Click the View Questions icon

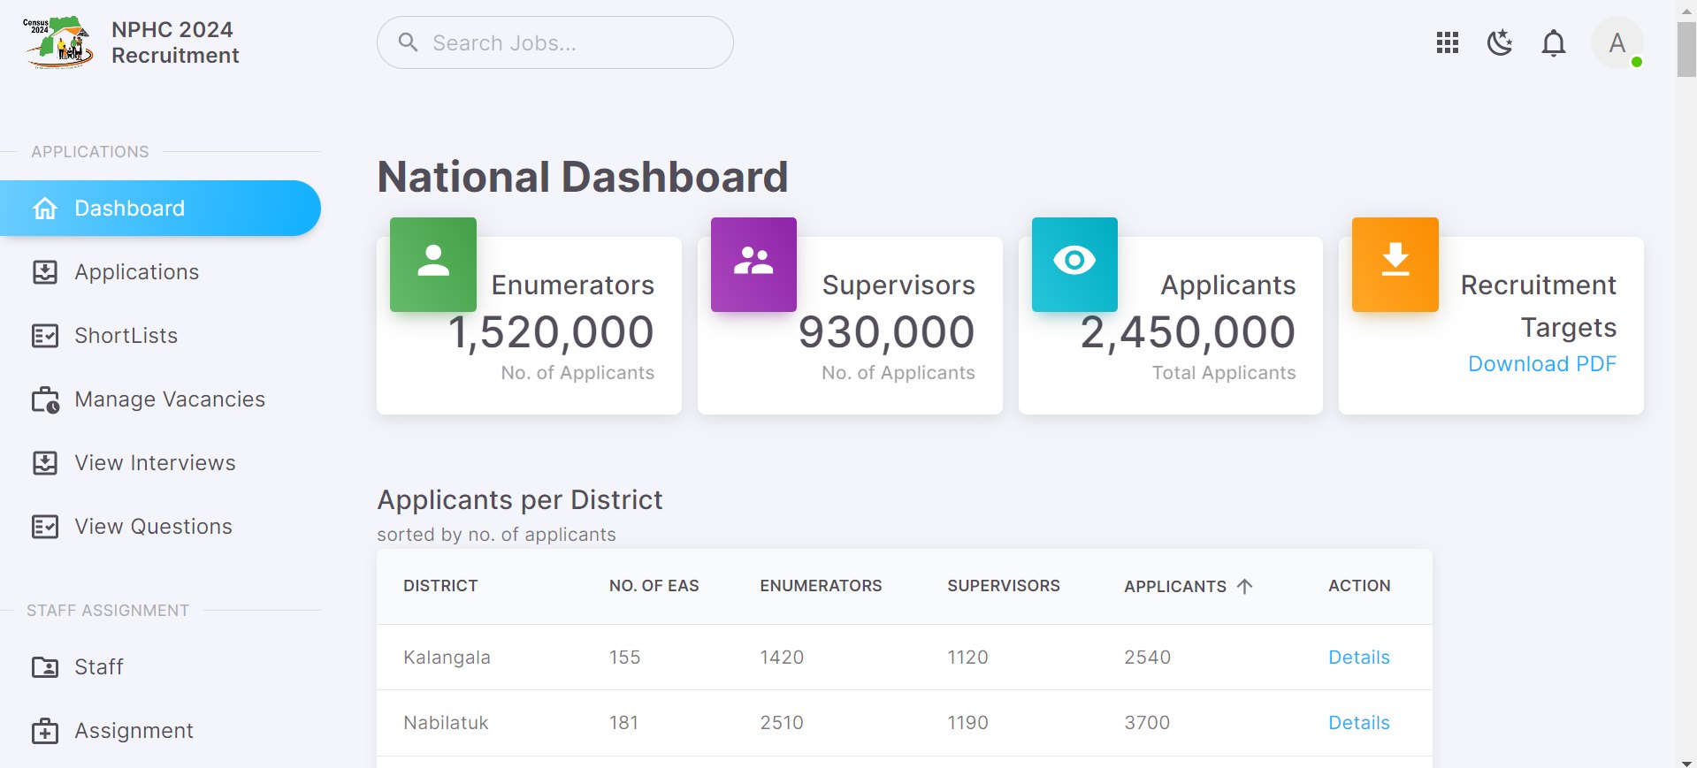(45, 527)
